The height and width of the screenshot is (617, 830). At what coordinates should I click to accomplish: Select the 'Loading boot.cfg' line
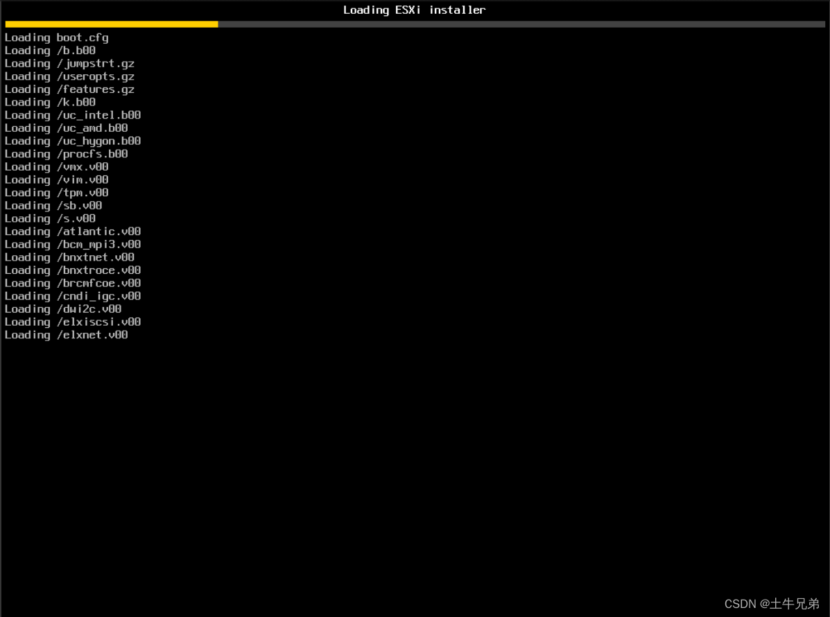point(57,38)
